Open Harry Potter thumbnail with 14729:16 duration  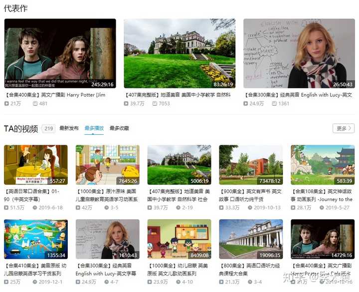tap(323, 239)
